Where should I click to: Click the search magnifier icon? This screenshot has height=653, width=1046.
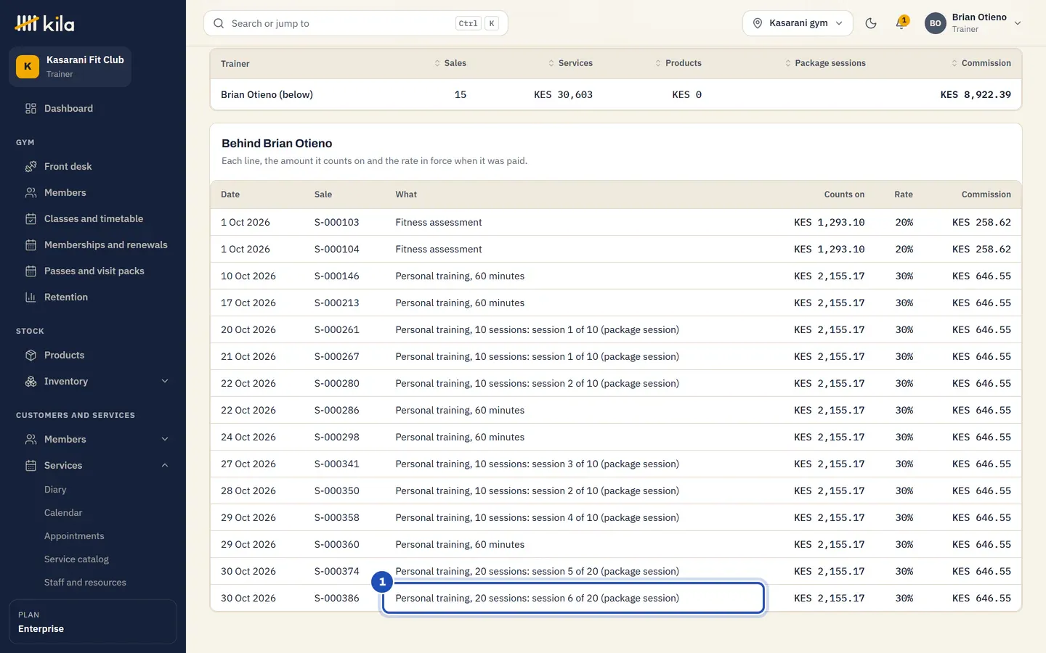[x=219, y=23]
